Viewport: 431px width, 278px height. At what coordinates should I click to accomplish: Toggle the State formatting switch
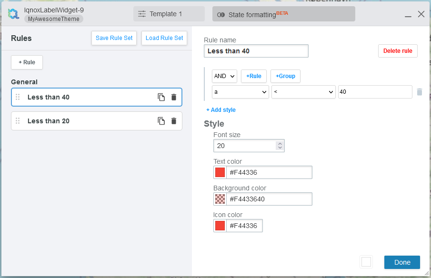[x=220, y=14]
